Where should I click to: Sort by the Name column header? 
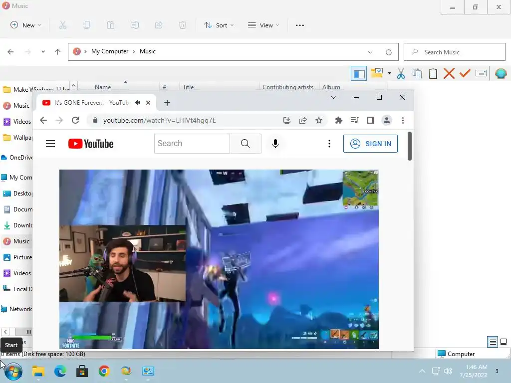(x=103, y=87)
